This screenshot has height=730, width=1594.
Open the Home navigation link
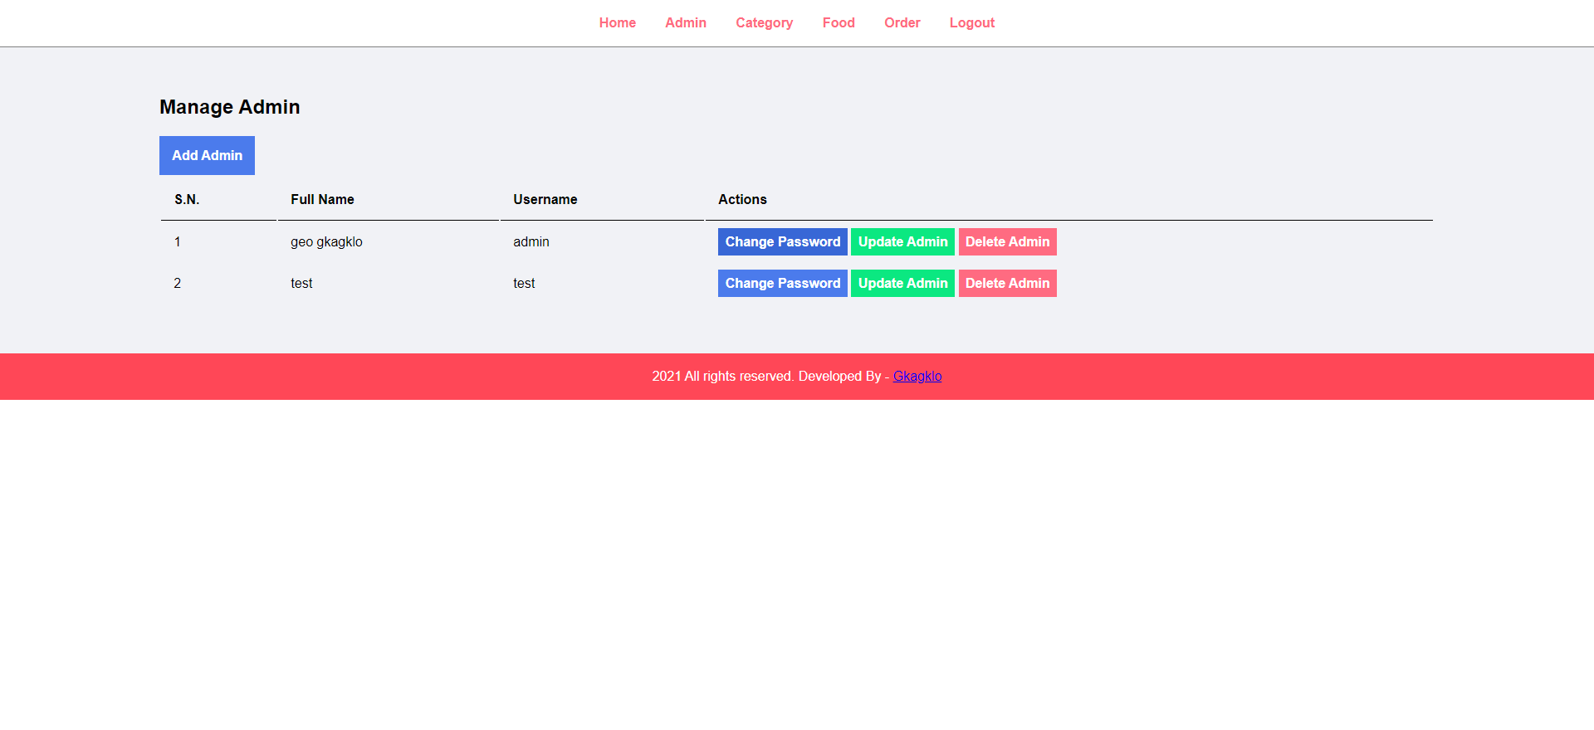coord(617,23)
